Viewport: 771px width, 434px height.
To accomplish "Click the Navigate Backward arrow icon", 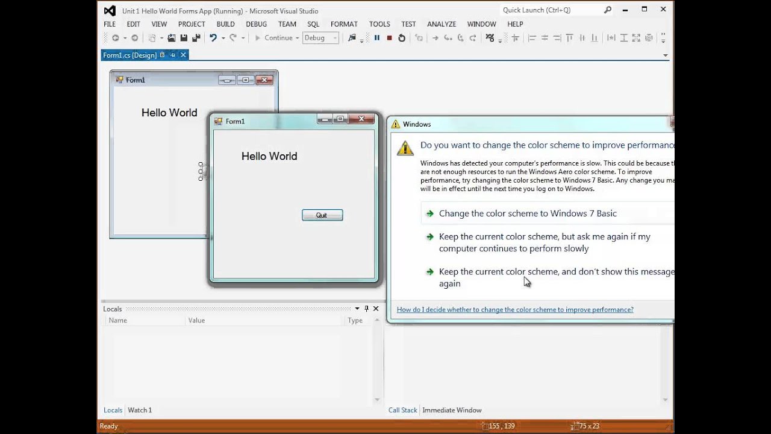I will [x=115, y=38].
